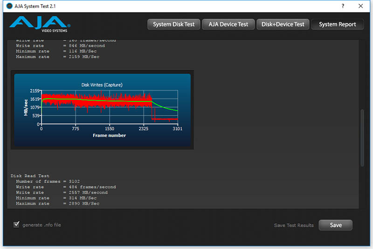Click the help question mark button
The image size is (373, 249).
coord(343,6)
